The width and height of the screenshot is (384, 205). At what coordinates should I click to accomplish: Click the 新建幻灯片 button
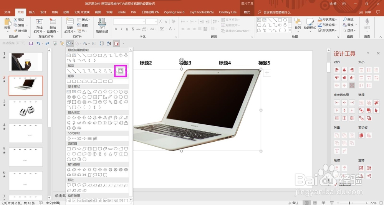pyautogui.click(x=70, y=25)
